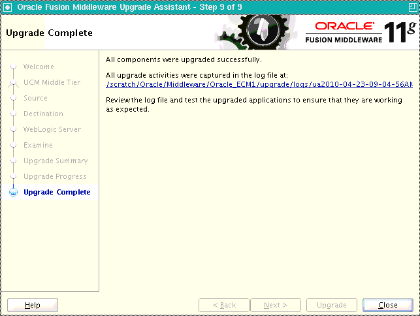Click the gears graphic in the header

pos(255,32)
